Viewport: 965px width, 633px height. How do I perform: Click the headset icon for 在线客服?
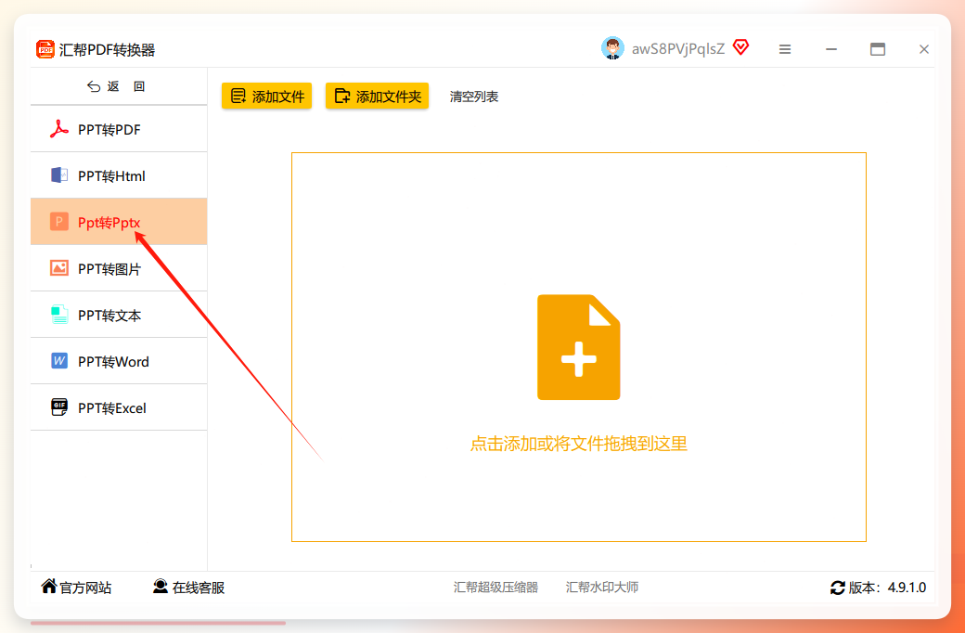(160, 587)
